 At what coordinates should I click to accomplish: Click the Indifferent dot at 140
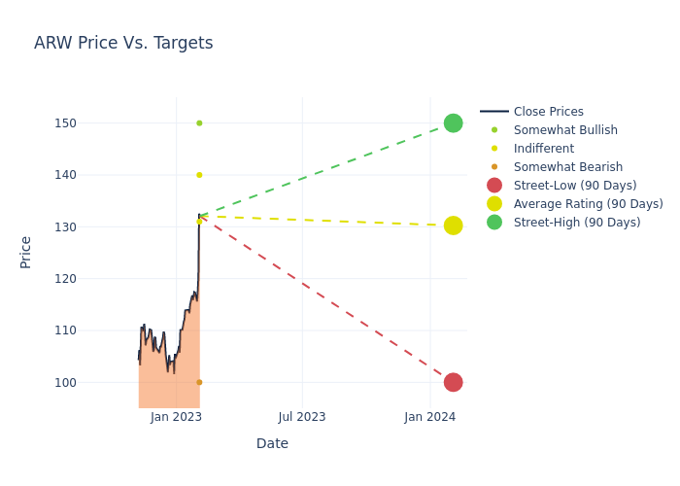(x=199, y=175)
